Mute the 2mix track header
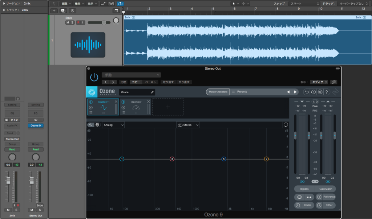The height and width of the screenshot is (219, 372). click(x=68, y=22)
